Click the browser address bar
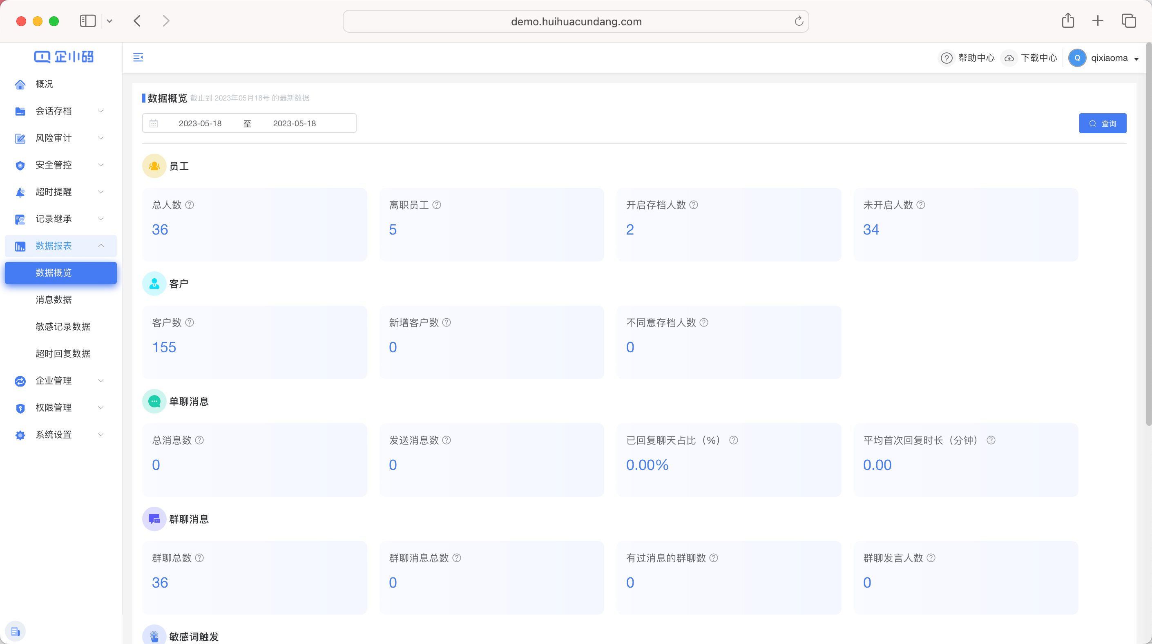Screen dimensions: 1152x644 tap(576, 22)
